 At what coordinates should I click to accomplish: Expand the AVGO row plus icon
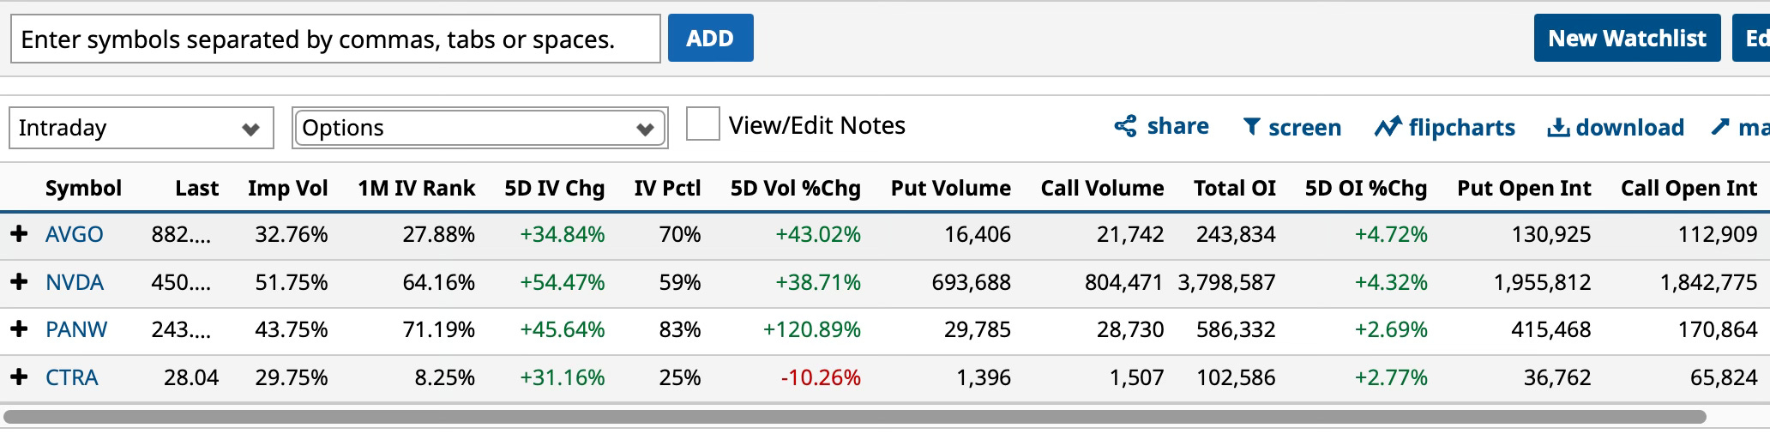pyautogui.click(x=19, y=233)
